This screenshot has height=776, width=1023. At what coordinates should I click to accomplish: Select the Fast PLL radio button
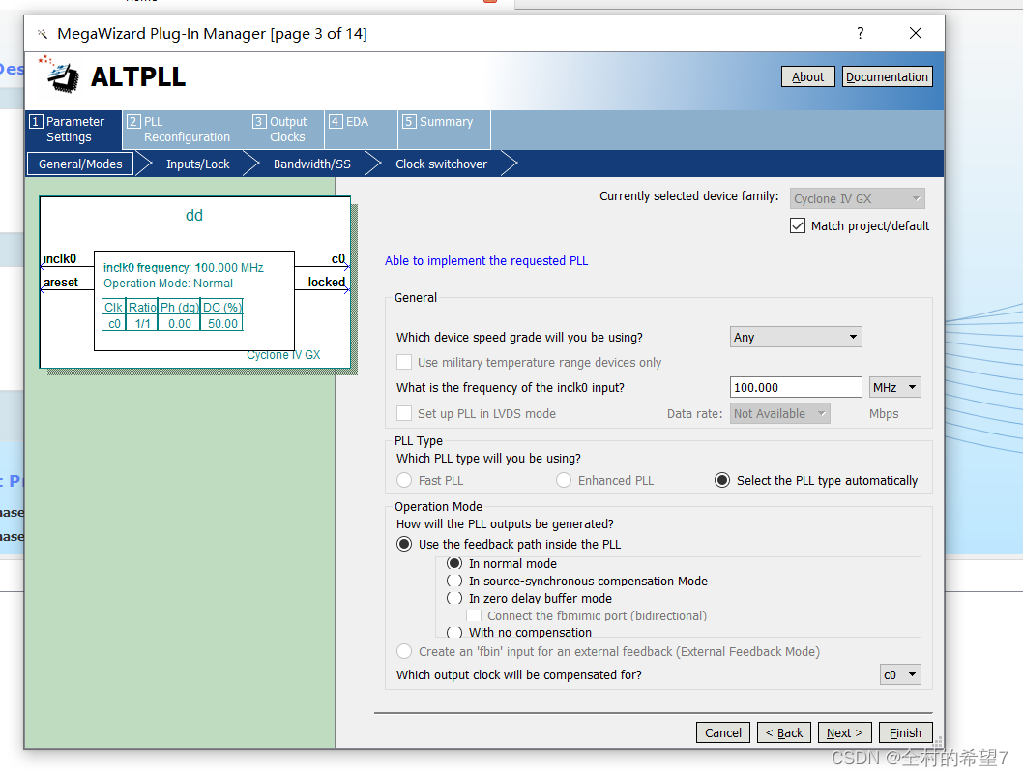[x=404, y=480]
